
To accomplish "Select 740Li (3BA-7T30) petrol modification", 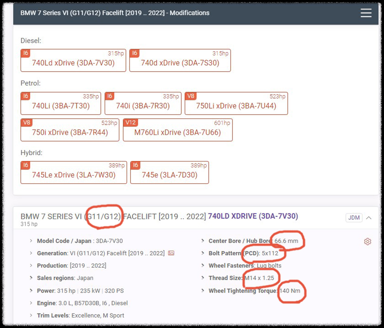I will 61,103.
